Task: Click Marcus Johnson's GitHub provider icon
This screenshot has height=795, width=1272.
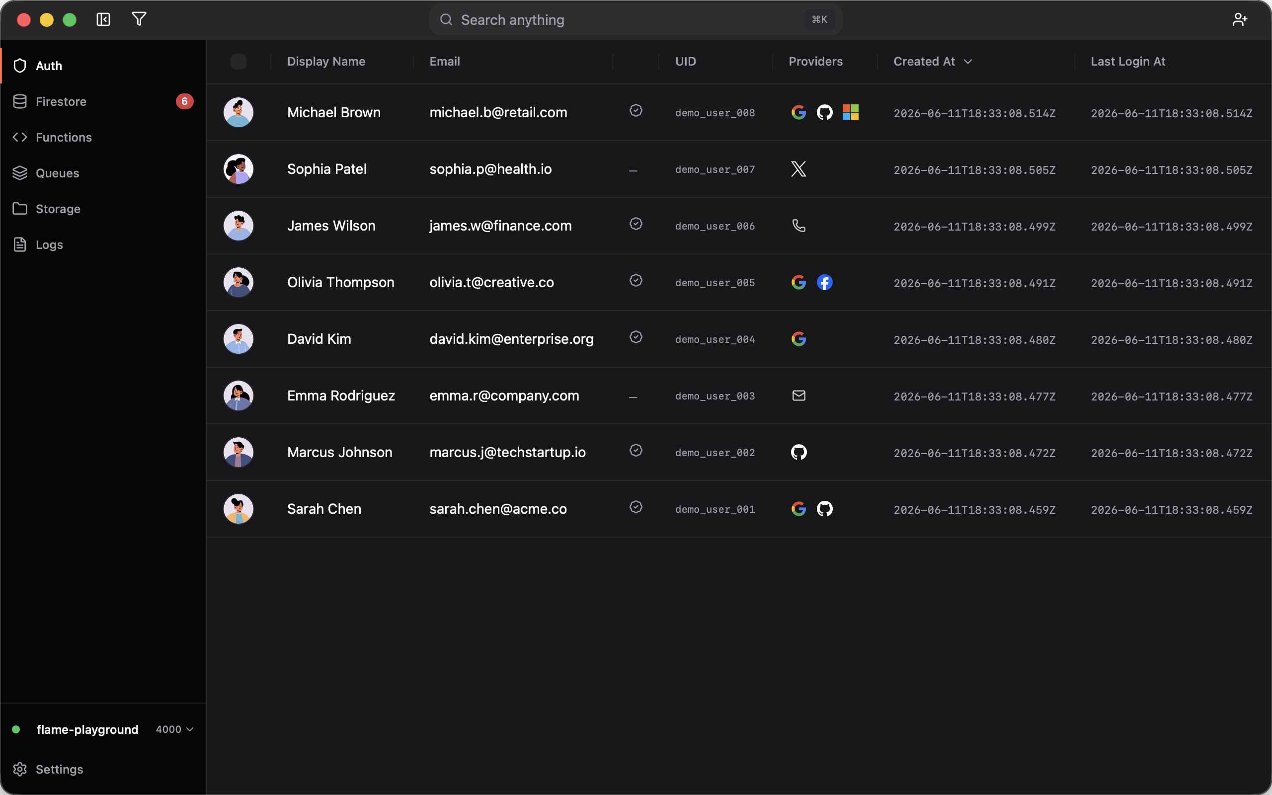Action: [798, 452]
